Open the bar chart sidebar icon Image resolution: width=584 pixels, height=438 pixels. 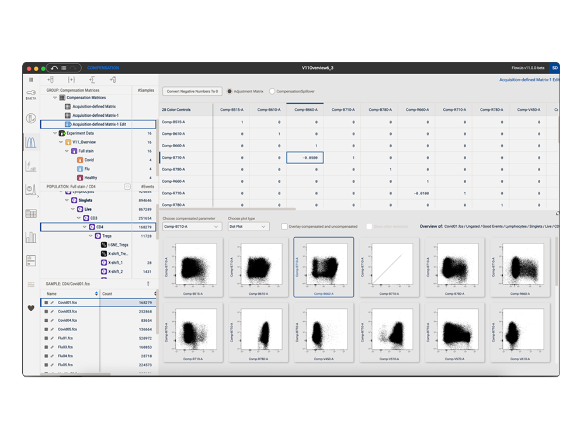[31, 237]
